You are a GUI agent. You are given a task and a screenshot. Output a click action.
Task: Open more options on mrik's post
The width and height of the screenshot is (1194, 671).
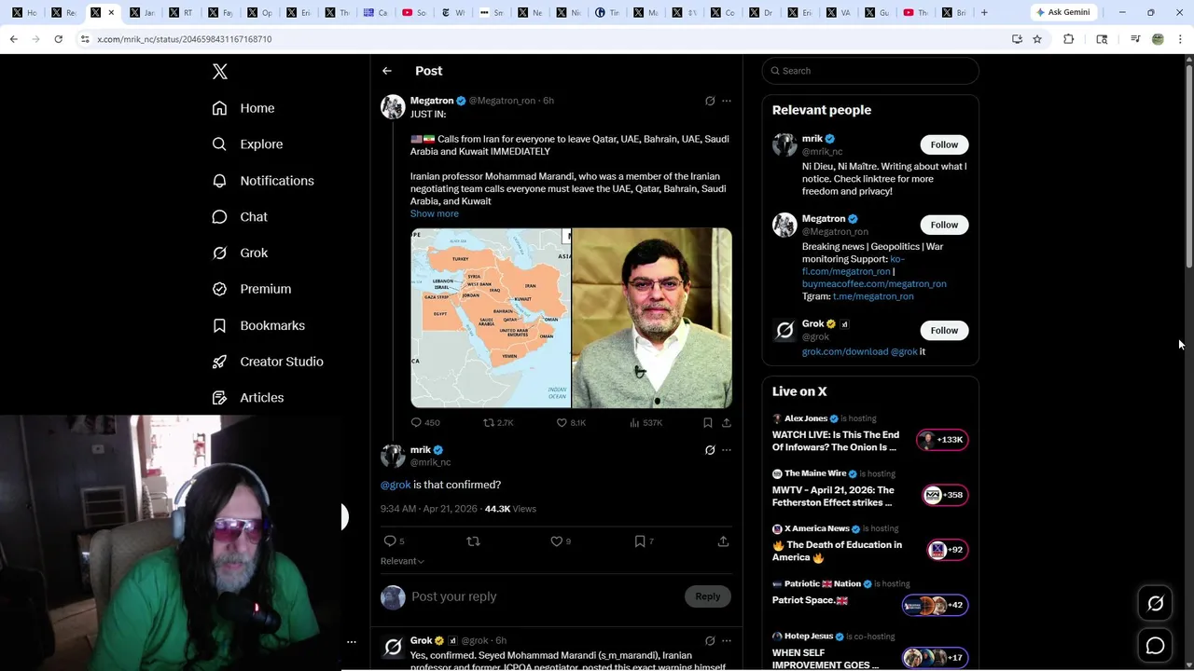[x=727, y=450]
